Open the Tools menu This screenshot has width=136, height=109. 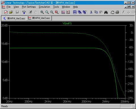(x=56, y=7)
